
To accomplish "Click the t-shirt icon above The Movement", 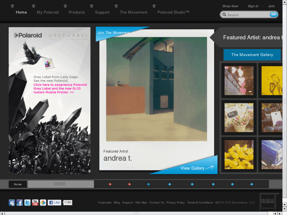I will coord(116,6).
